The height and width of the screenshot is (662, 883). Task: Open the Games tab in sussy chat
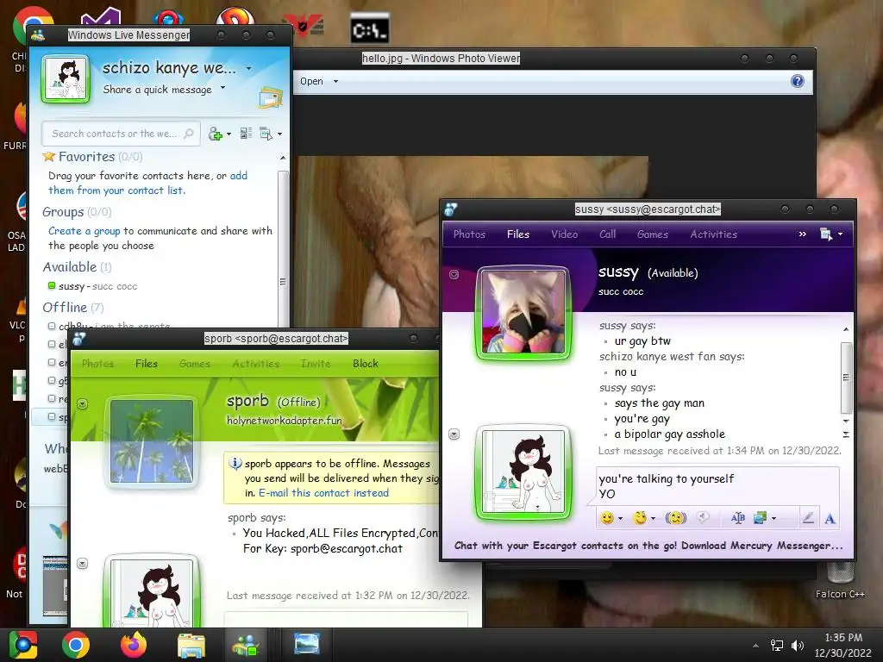point(652,234)
